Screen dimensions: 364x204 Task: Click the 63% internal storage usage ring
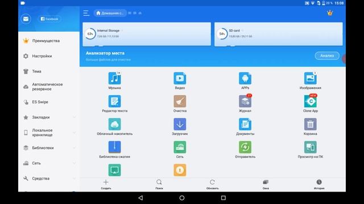pos(90,34)
